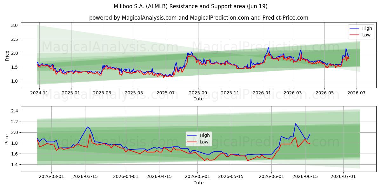Click the '2024-11' date label on the top chart

pyautogui.click(x=39, y=93)
